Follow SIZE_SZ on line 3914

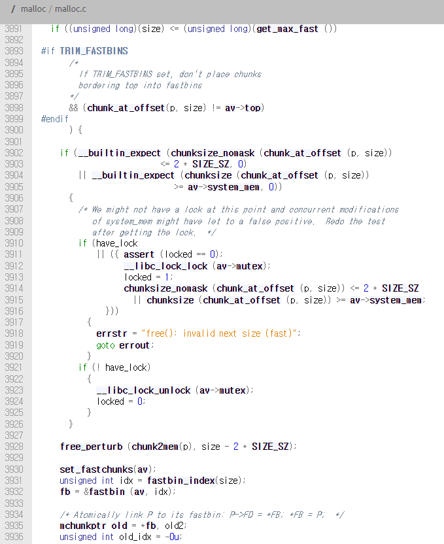(400, 288)
